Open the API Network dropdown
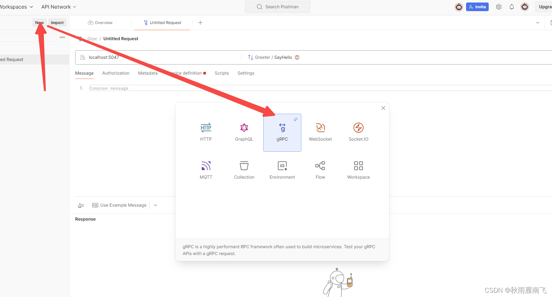The image size is (552, 297). 59,7
